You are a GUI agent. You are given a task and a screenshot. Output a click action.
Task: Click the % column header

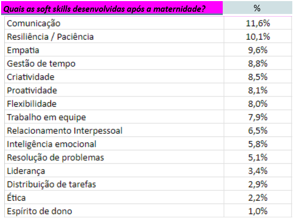(258, 8)
